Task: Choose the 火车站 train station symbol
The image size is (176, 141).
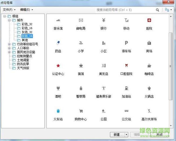Action: click(58, 111)
